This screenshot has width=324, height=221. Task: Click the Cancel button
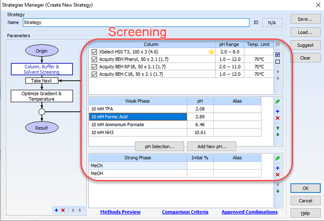tap(305, 201)
